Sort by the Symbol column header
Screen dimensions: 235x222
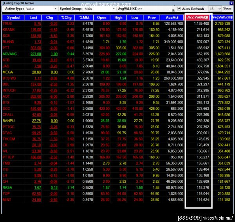coord(13,18)
